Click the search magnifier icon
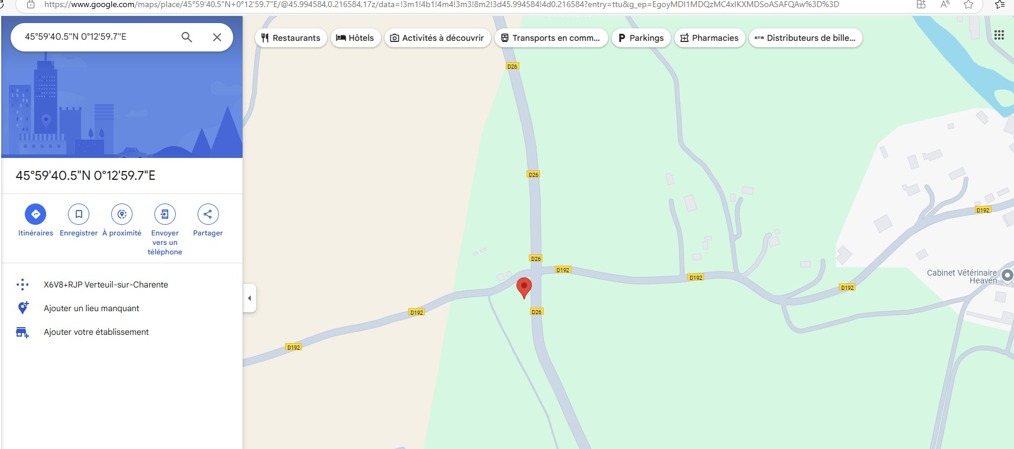The image size is (1014, 449). pyautogui.click(x=186, y=37)
